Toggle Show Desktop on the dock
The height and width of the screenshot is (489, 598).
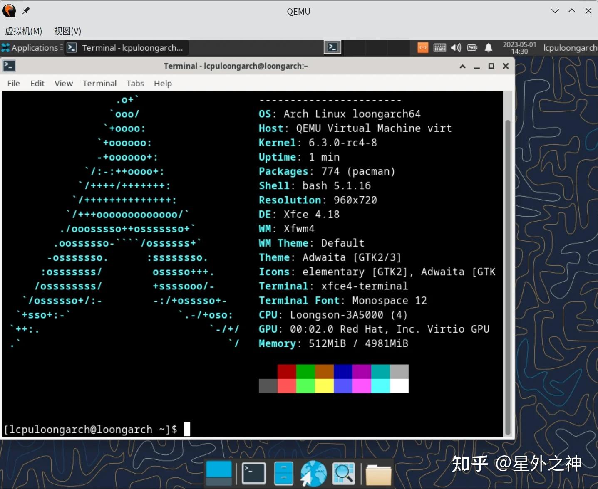click(219, 473)
